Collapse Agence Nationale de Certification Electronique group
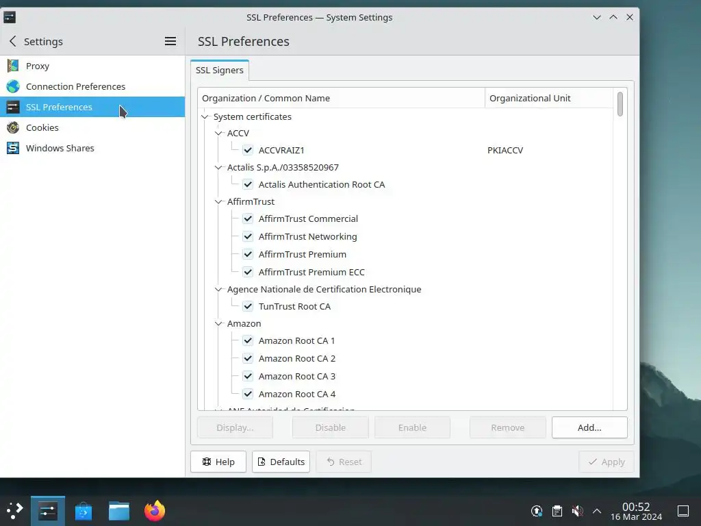Image resolution: width=701 pixels, height=526 pixels. coord(218,290)
